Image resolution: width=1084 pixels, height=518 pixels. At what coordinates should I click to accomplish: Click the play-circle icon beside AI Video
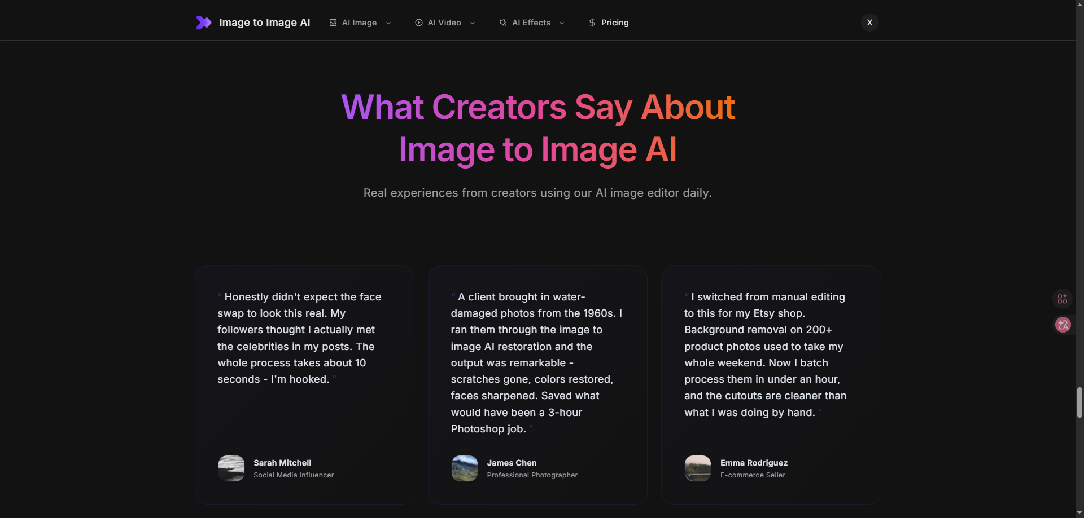point(418,23)
